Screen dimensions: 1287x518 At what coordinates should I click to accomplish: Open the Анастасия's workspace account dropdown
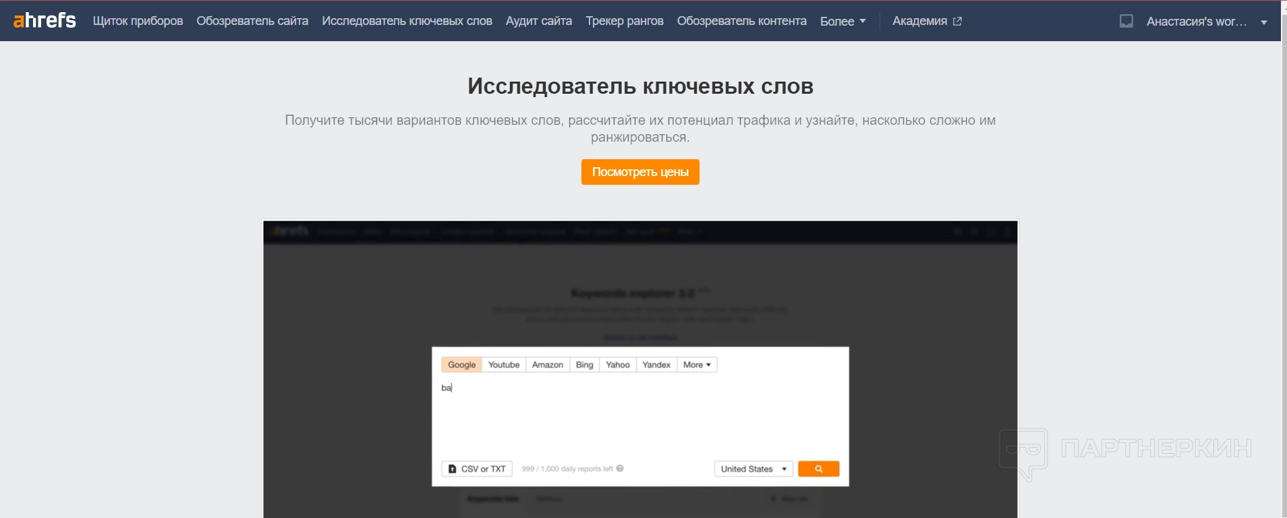point(1207,22)
